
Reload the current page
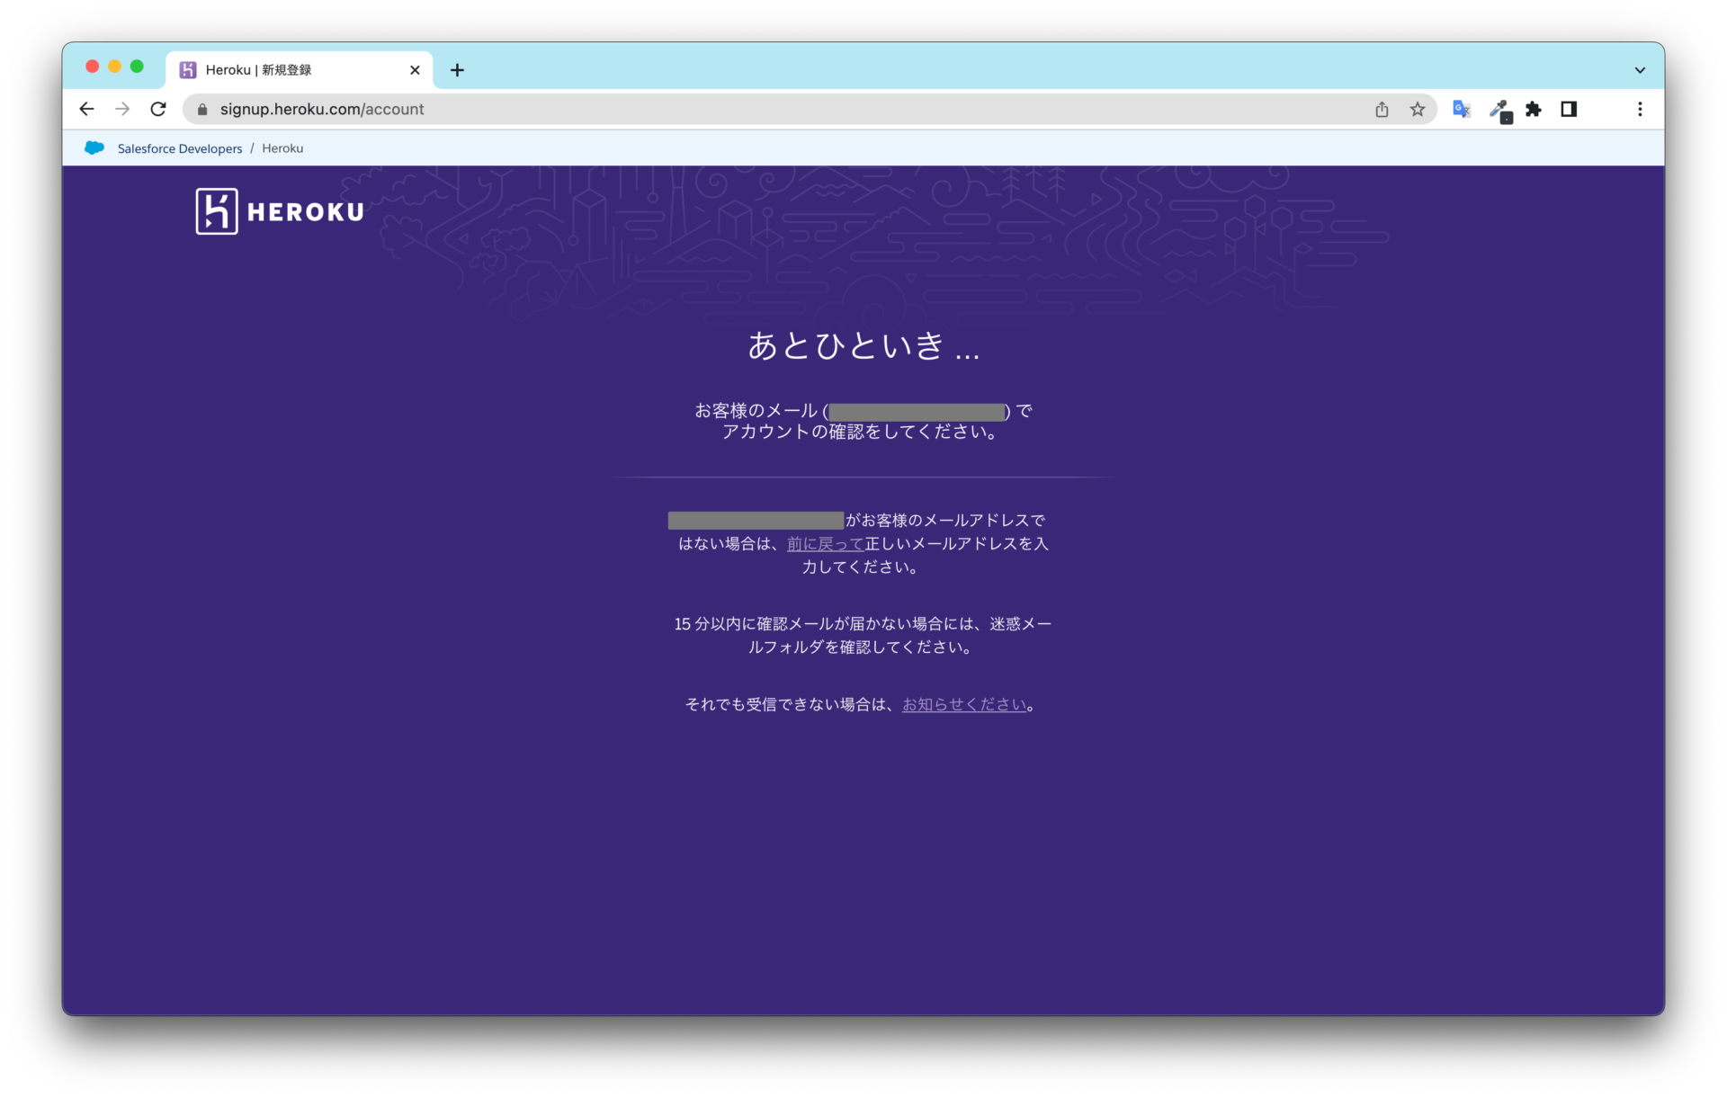point(158,109)
